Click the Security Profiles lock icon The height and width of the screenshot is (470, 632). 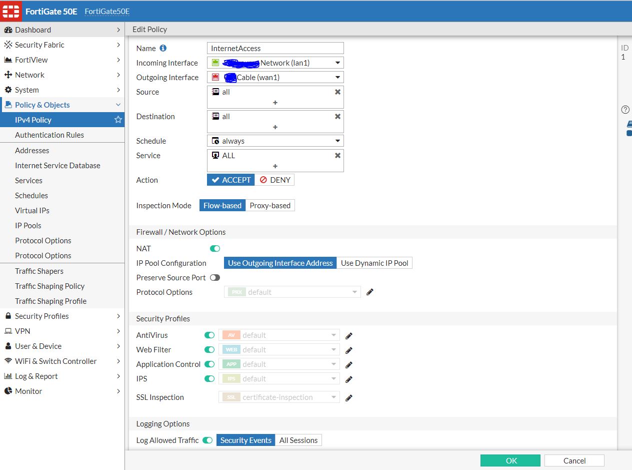[8, 316]
